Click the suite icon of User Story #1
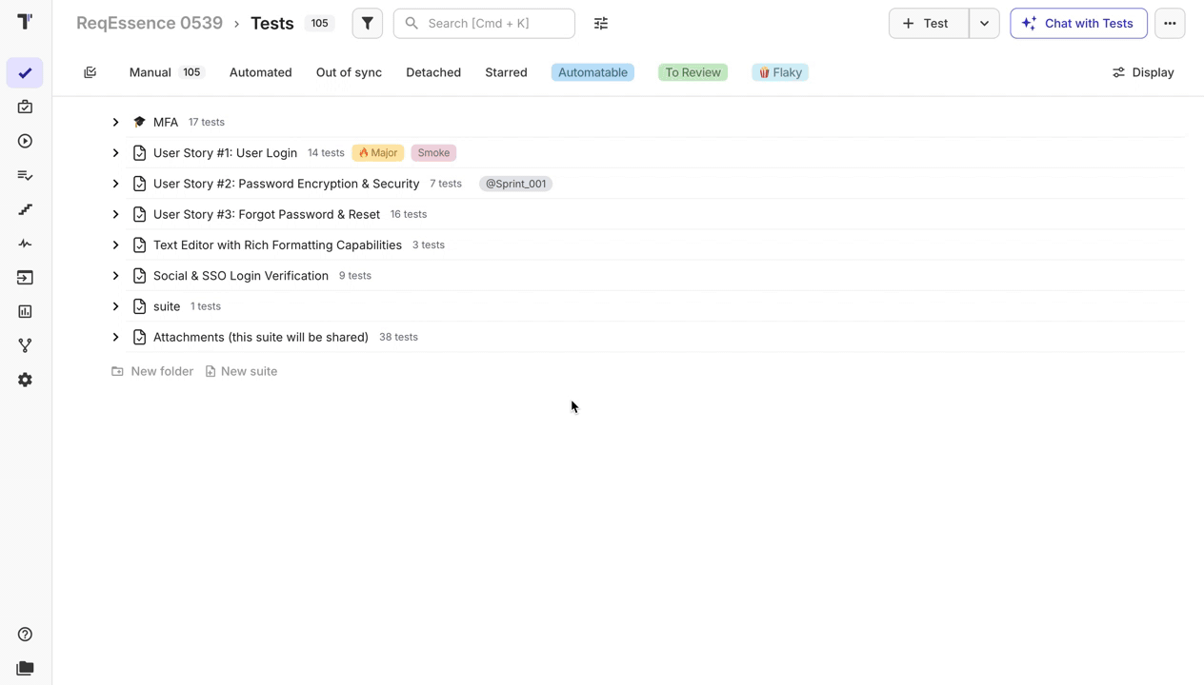 pos(139,153)
